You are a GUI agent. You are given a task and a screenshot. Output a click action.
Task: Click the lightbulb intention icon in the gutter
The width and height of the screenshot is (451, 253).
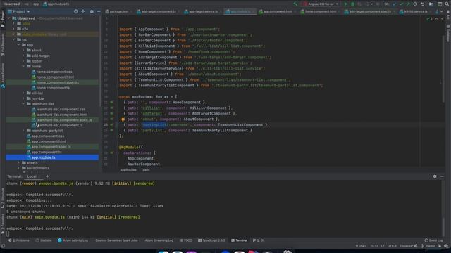[x=123, y=119]
